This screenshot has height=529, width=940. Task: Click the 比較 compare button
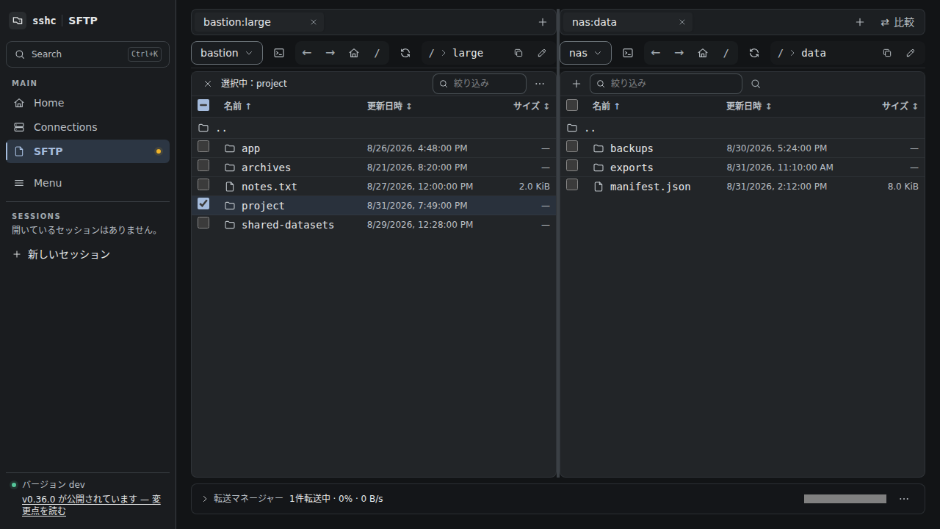point(897,22)
